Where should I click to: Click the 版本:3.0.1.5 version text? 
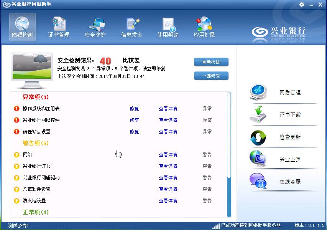point(309,225)
